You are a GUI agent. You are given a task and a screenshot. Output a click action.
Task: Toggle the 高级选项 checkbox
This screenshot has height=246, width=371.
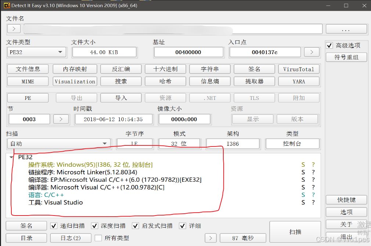tap(329, 46)
